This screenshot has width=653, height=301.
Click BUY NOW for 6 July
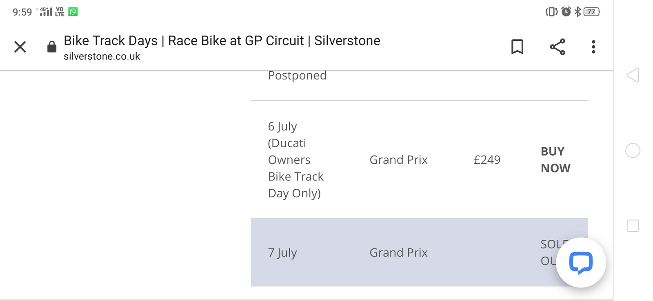[x=555, y=160]
